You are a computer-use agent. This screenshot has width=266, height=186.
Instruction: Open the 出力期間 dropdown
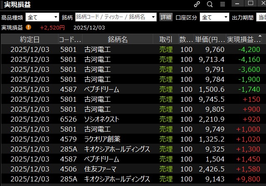pyautogui.click(x=261, y=17)
